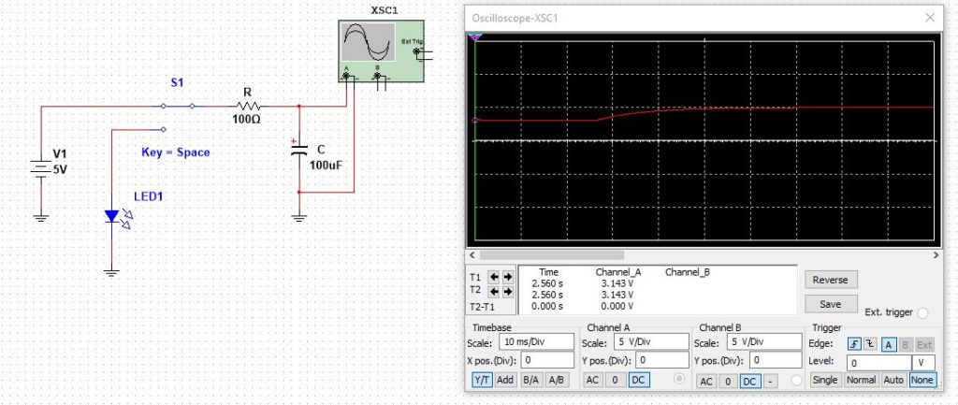Click the Save button
The height and width of the screenshot is (405, 958).
(831, 304)
